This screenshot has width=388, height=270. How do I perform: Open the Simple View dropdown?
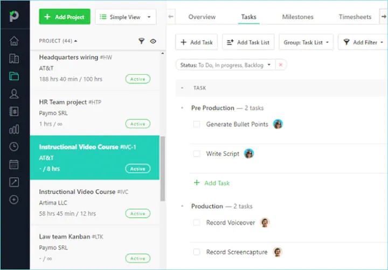pyautogui.click(x=126, y=17)
